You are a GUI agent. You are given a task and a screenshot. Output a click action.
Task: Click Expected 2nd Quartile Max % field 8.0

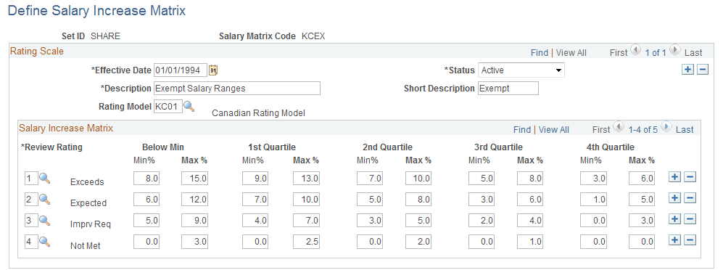point(418,199)
